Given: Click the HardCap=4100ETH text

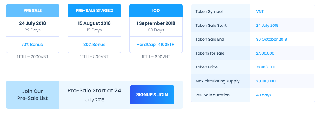Looking at the screenshot, I should tap(156, 45).
